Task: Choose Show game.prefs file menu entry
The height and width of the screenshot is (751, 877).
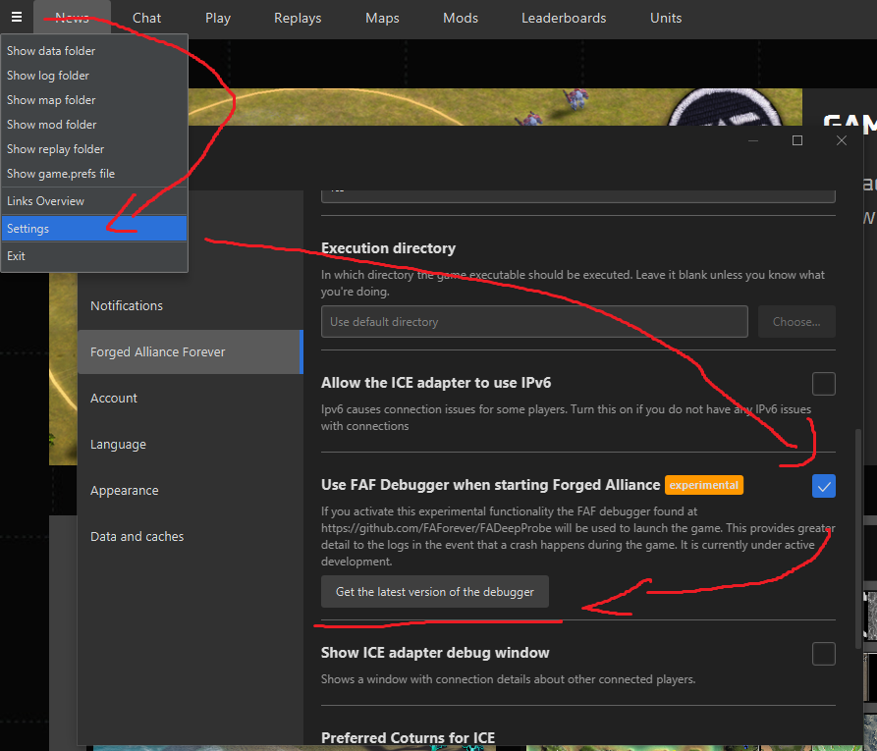Action: [94, 174]
